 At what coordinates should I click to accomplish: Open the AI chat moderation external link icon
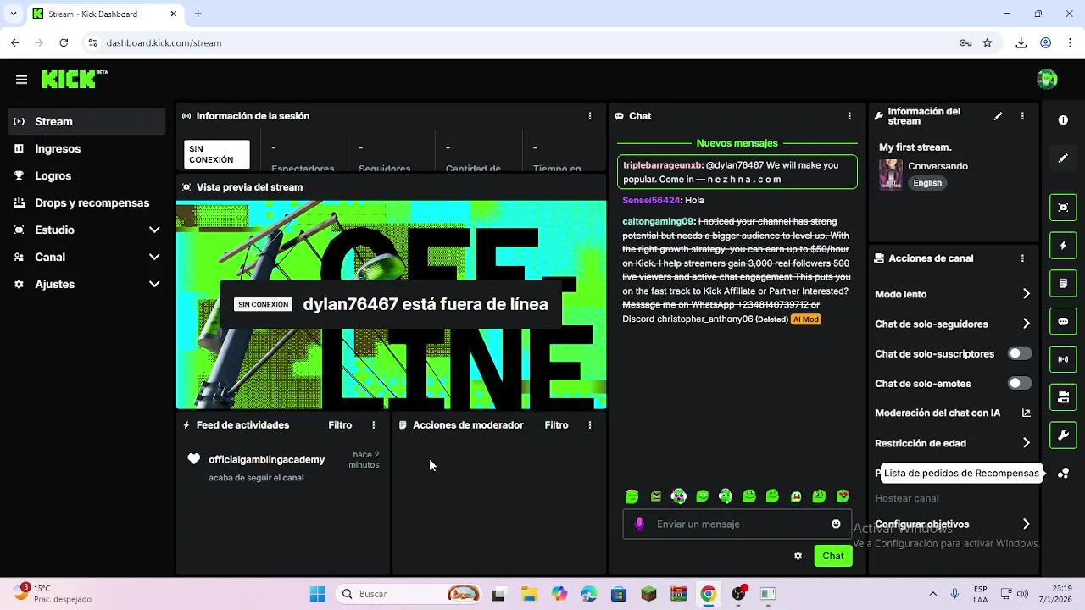click(1027, 413)
